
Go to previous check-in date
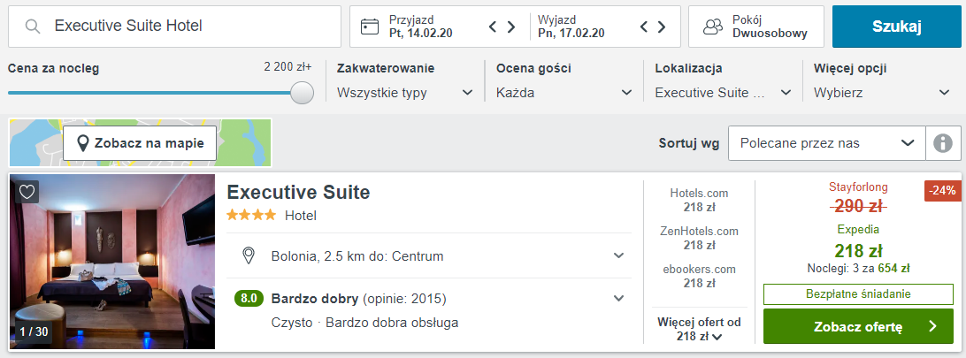(x=494, y=27)
